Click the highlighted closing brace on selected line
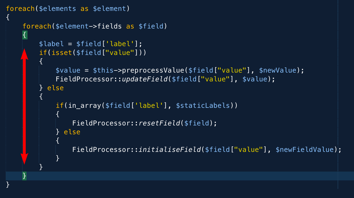The width and height of the screenshot is (354, 198). [x=24, y=176]
